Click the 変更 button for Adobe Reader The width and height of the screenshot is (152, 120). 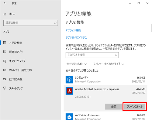[x=114, y=107]
